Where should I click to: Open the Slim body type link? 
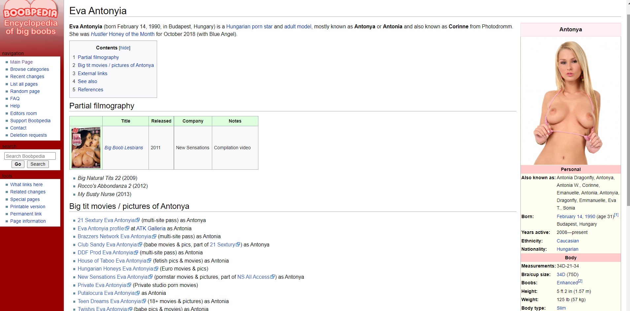tap(561, 308)
